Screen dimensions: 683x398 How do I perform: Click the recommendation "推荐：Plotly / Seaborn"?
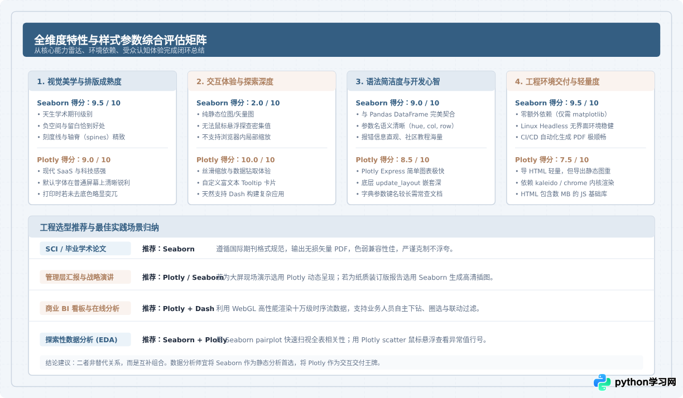click(183, 277)
